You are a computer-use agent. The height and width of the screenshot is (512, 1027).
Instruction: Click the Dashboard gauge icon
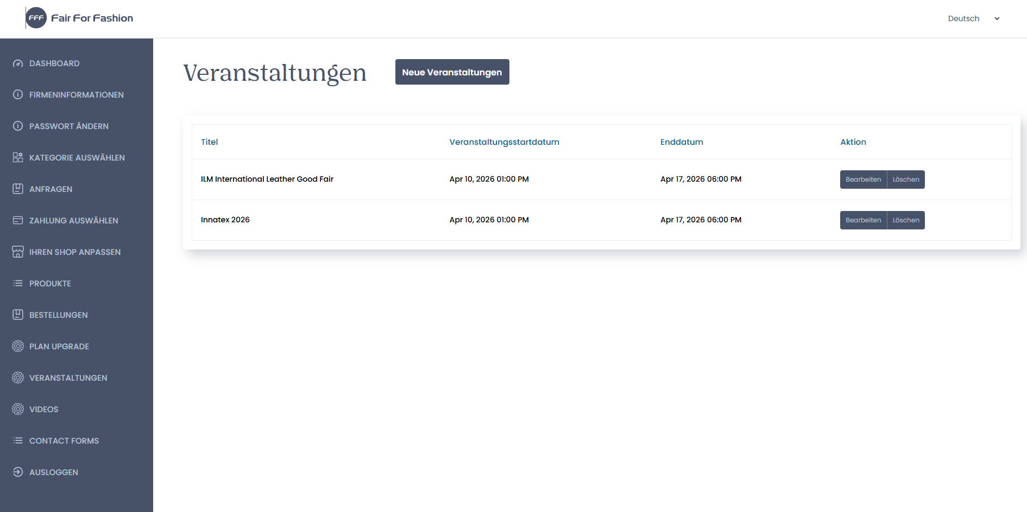coord(18,63)
